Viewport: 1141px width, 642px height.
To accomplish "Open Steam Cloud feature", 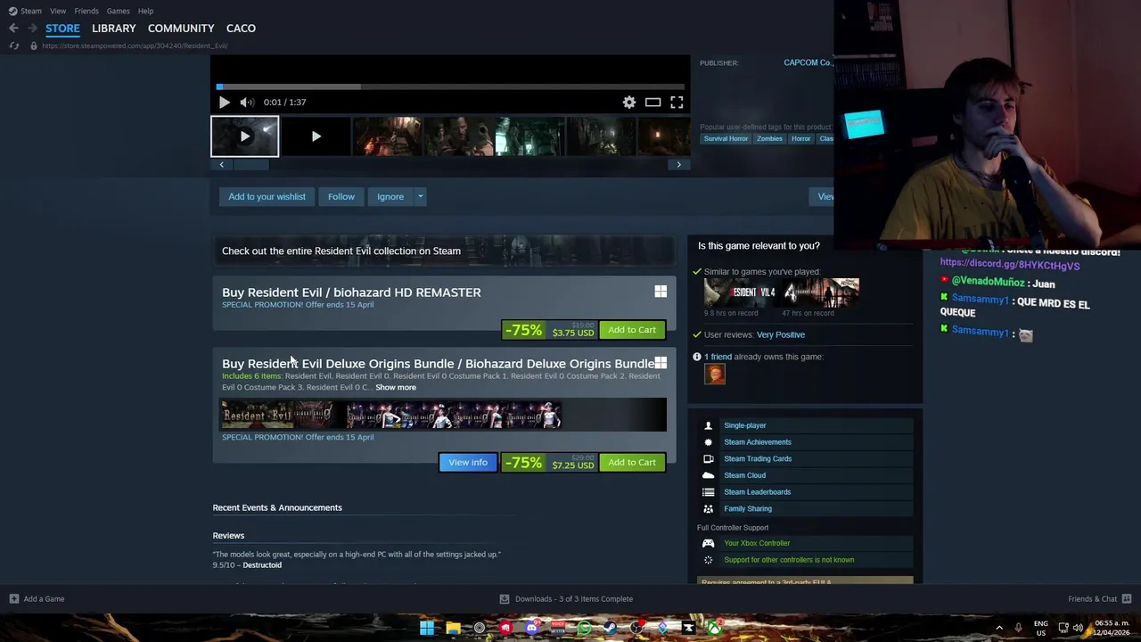I will [x=745, y=476].
